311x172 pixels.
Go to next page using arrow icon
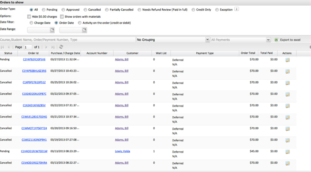pyautogui.click(x=46, y=47)
